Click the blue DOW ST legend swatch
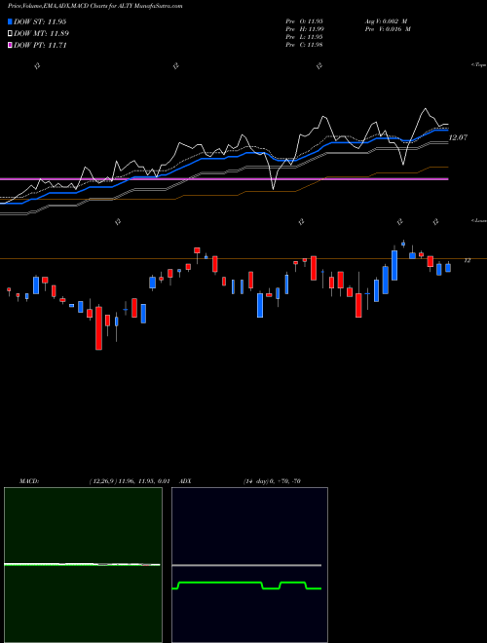487x643 pixels. tap(10, 22)
